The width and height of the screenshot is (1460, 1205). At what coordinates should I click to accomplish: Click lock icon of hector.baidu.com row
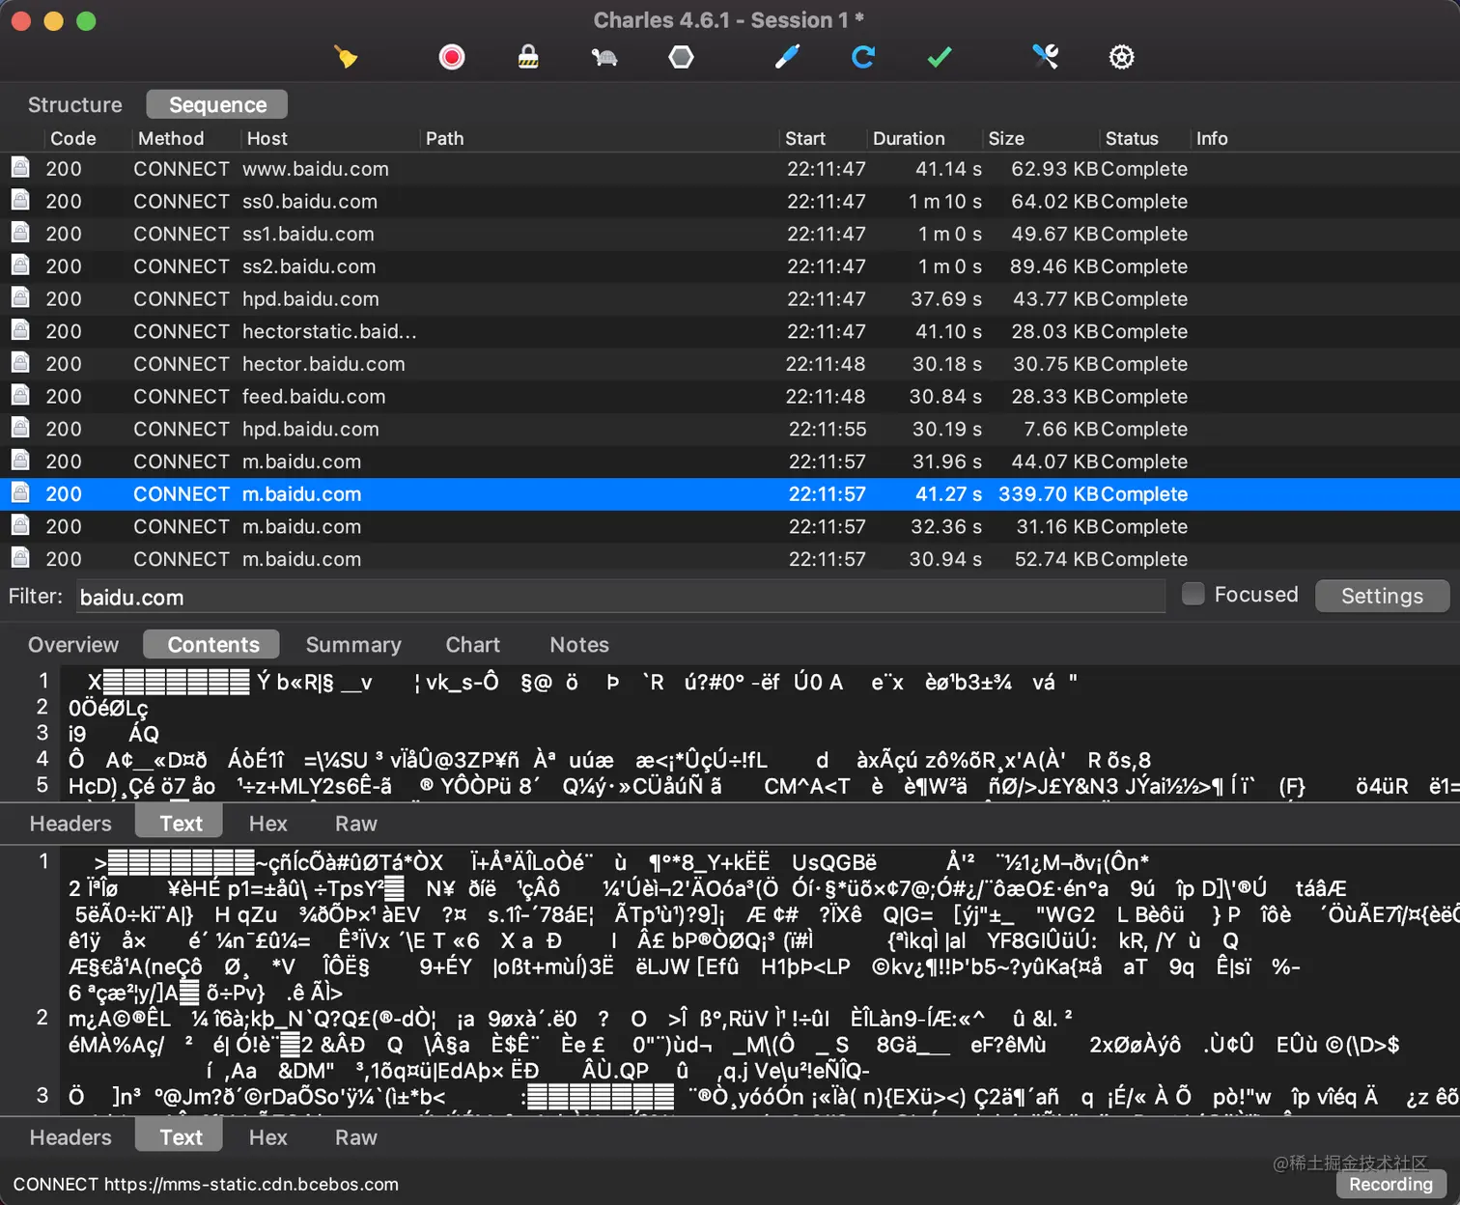click(20, 364)
